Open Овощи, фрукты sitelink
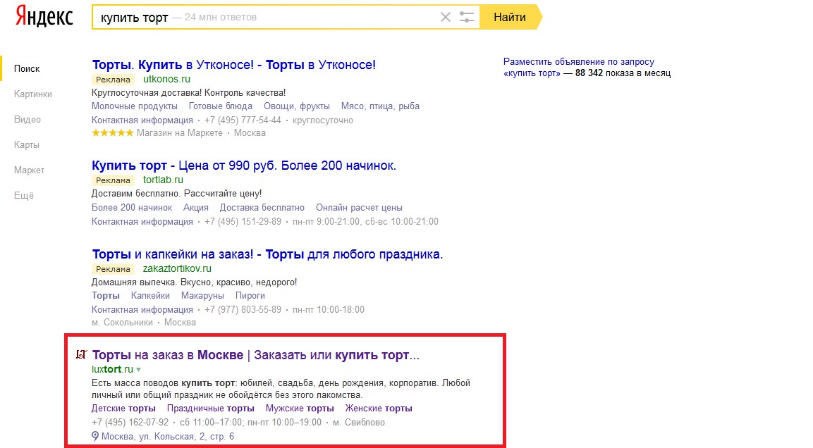Viewport: 813px width, 448px height. (297, 106)
